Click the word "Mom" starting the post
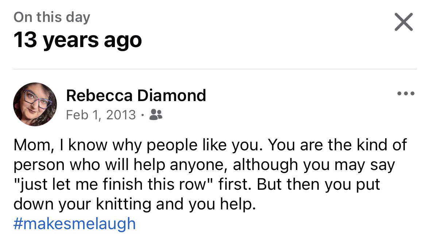The image size is (430, 239). coord(30,145)
